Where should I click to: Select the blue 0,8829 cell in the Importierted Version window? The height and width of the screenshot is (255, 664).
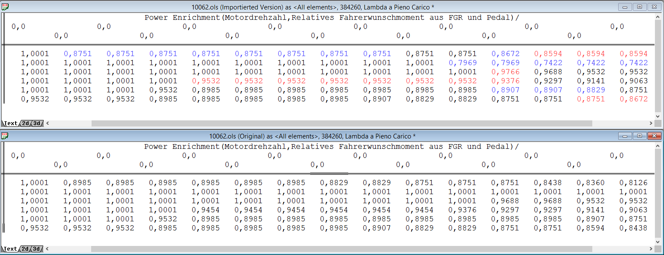(591, 90)
